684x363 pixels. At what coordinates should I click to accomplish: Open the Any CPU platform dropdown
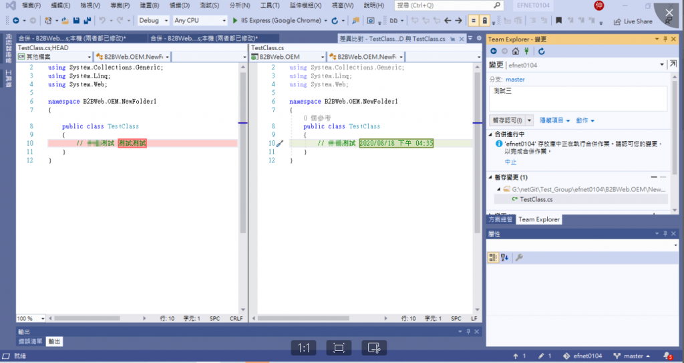[200, 21]
